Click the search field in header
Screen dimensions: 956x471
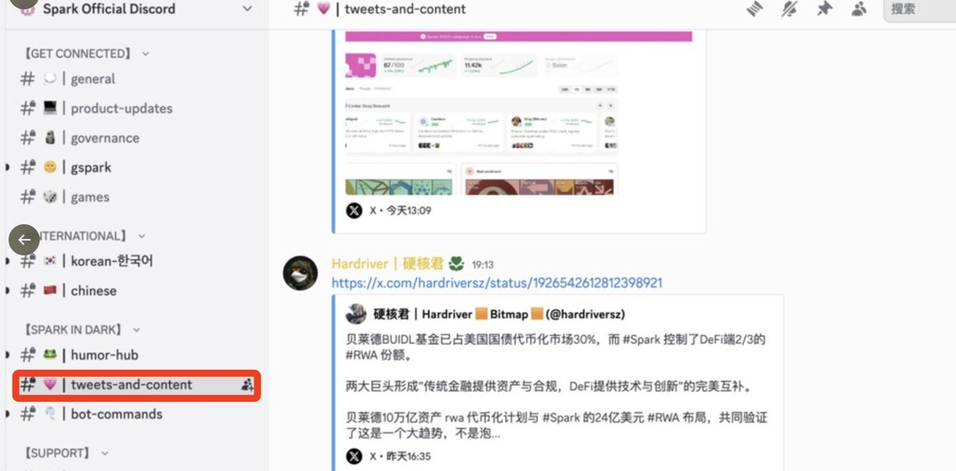pyautogui.click(x=919, y=9)
